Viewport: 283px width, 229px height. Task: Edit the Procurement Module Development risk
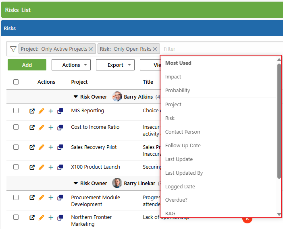(x=42, y=198)
